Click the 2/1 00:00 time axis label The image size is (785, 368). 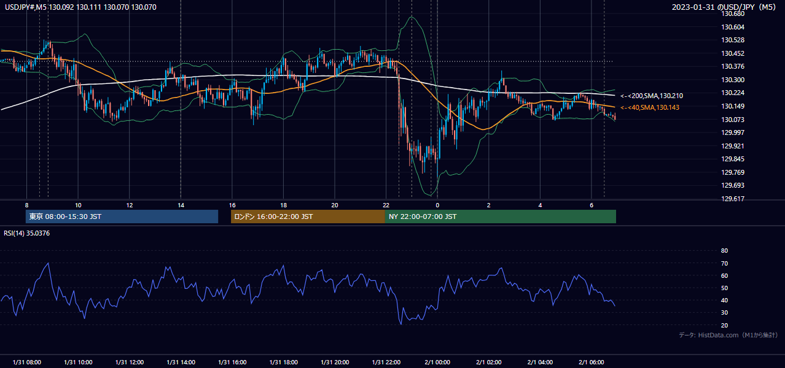coord(437,362)
